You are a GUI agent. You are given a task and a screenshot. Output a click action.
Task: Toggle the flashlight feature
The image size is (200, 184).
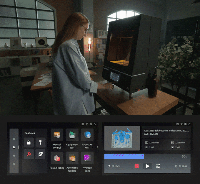click(x=40, y=143)
